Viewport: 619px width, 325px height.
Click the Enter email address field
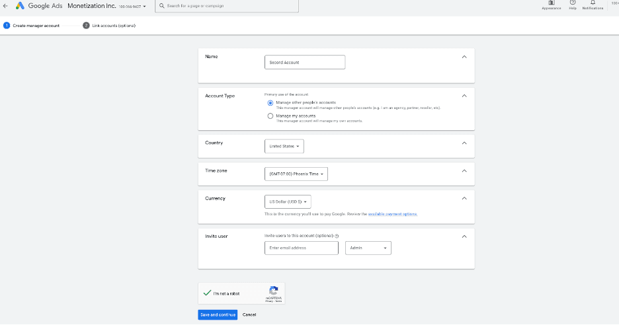[301, 248]
